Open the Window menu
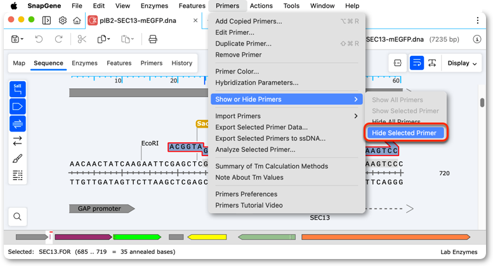 click(x=322, y=6)
